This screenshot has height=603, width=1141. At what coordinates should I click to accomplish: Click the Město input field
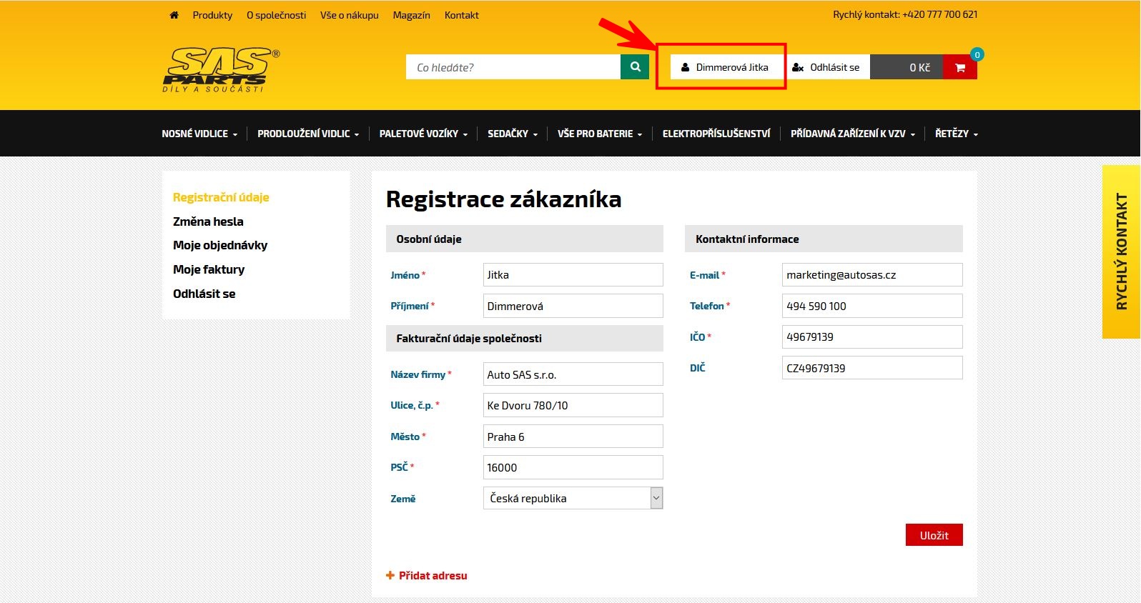click(x=573, y=437)
